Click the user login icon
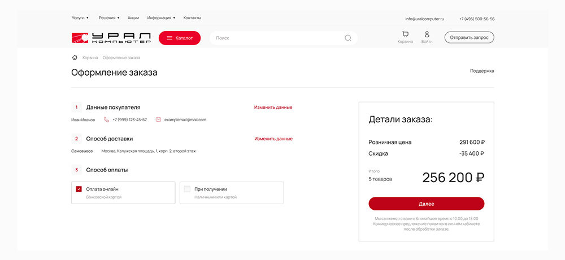The width and height of the screenshot is (565, 260). [427, 34]
